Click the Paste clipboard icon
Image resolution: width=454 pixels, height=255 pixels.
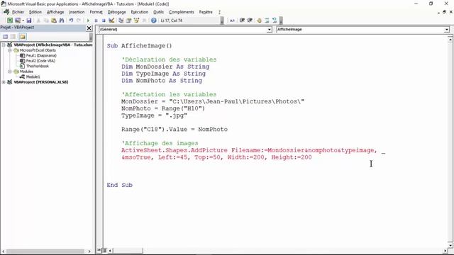tap(54, 21)
